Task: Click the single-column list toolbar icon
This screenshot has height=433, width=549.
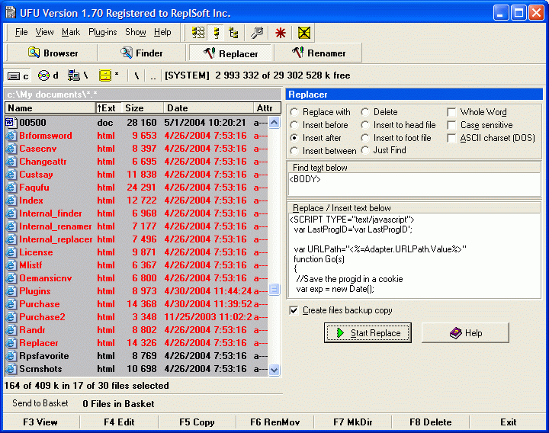Action: pos(217,33)
